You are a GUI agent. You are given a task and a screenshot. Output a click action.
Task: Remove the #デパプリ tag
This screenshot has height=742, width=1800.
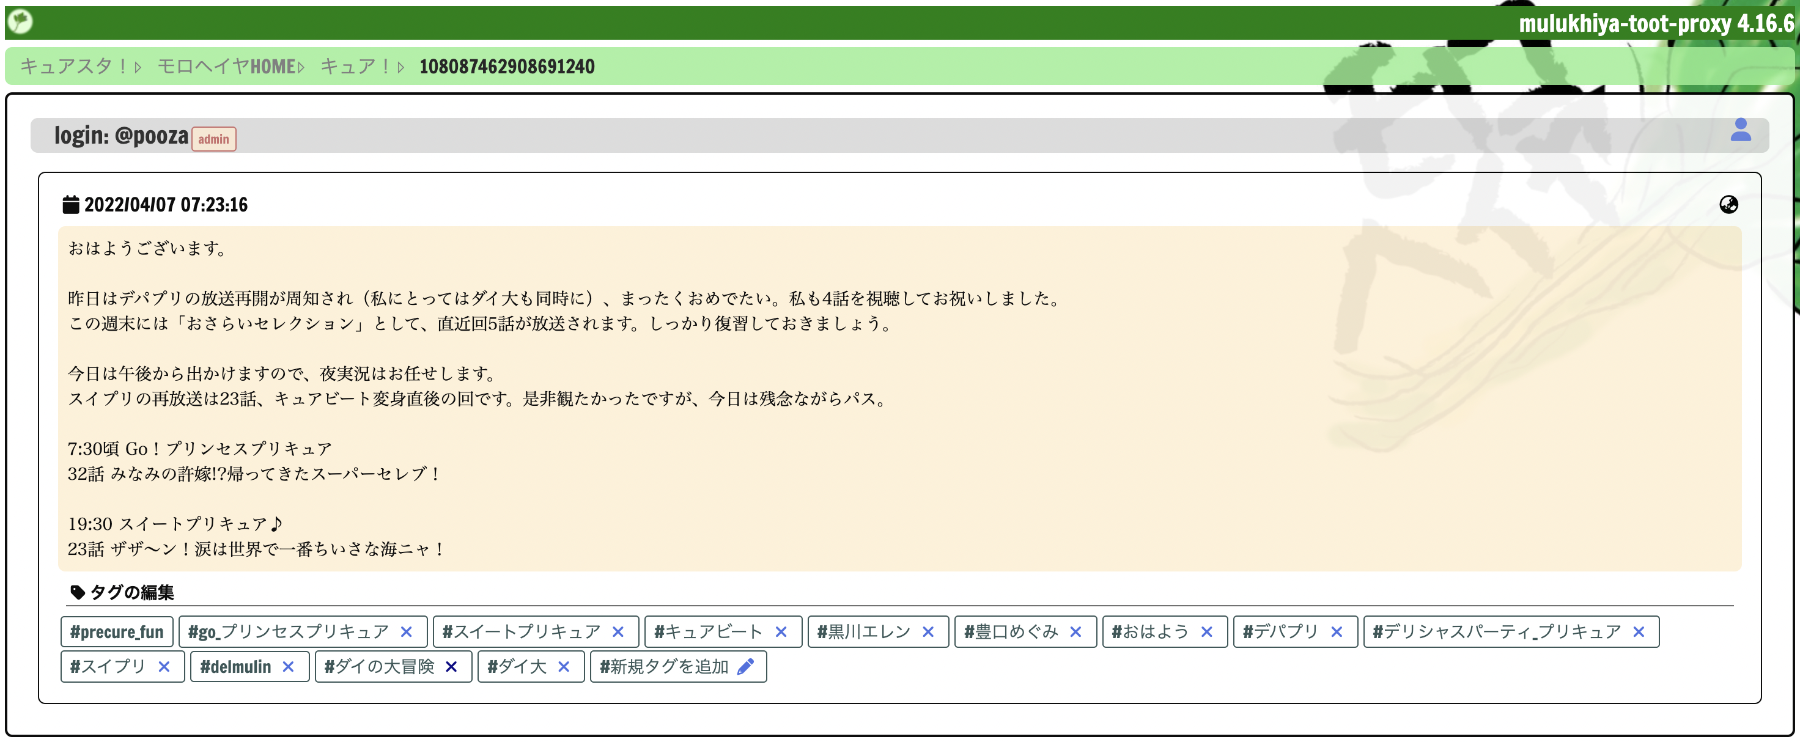click(1336, 633)
